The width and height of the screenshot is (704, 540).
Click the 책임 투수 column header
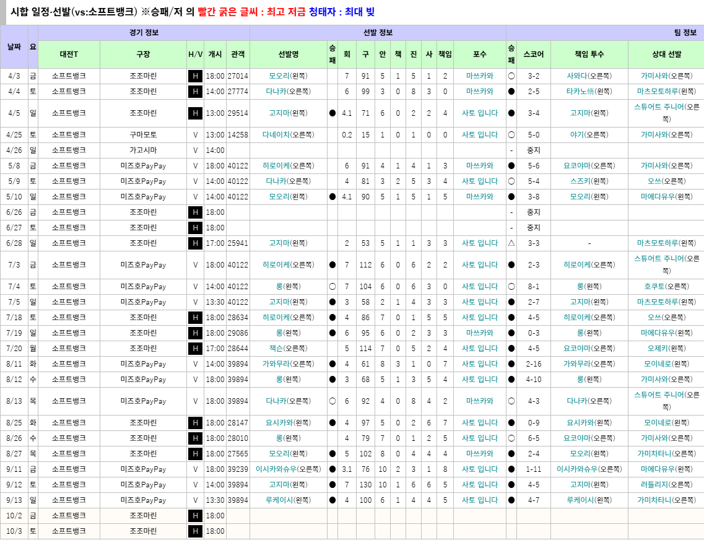pos(589,54)
